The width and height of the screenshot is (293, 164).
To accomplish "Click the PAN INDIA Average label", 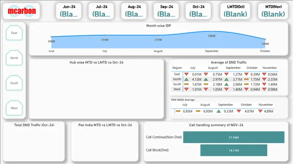I will tap(183, 100).
